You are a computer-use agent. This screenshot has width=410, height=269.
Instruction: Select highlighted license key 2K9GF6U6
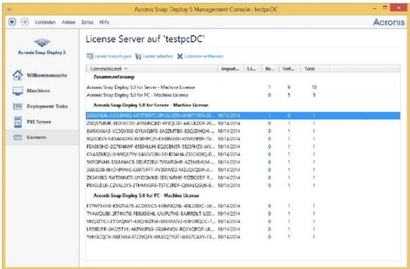point(243,116)
